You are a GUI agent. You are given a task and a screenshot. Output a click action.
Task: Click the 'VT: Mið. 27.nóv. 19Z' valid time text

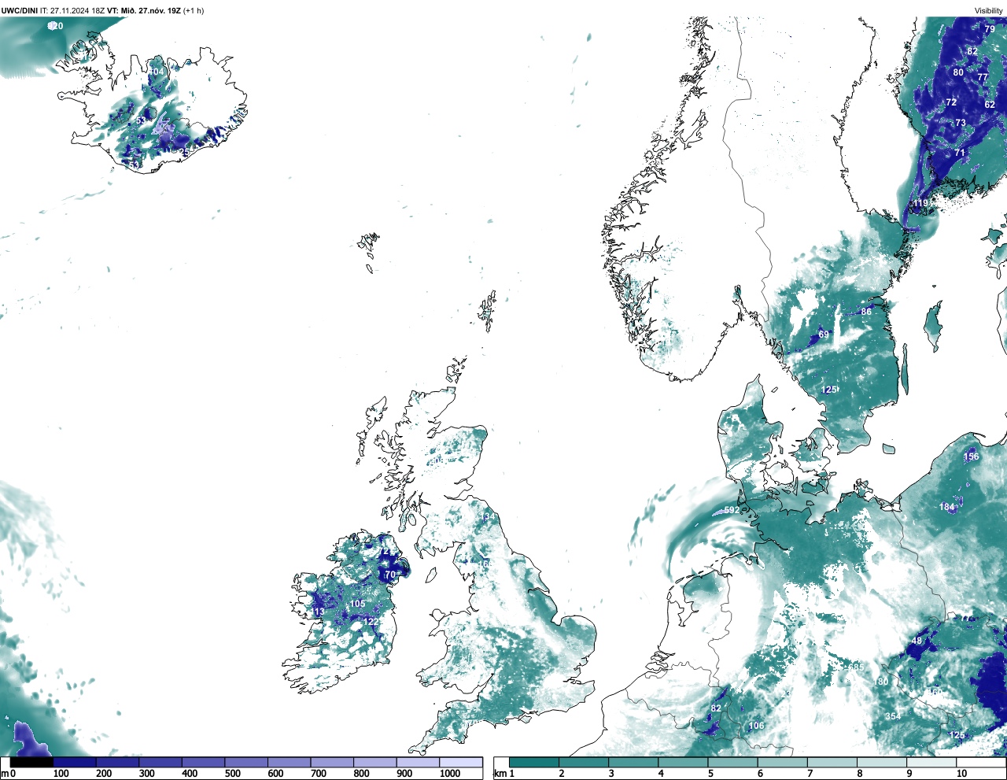click(x=144, y=10)
